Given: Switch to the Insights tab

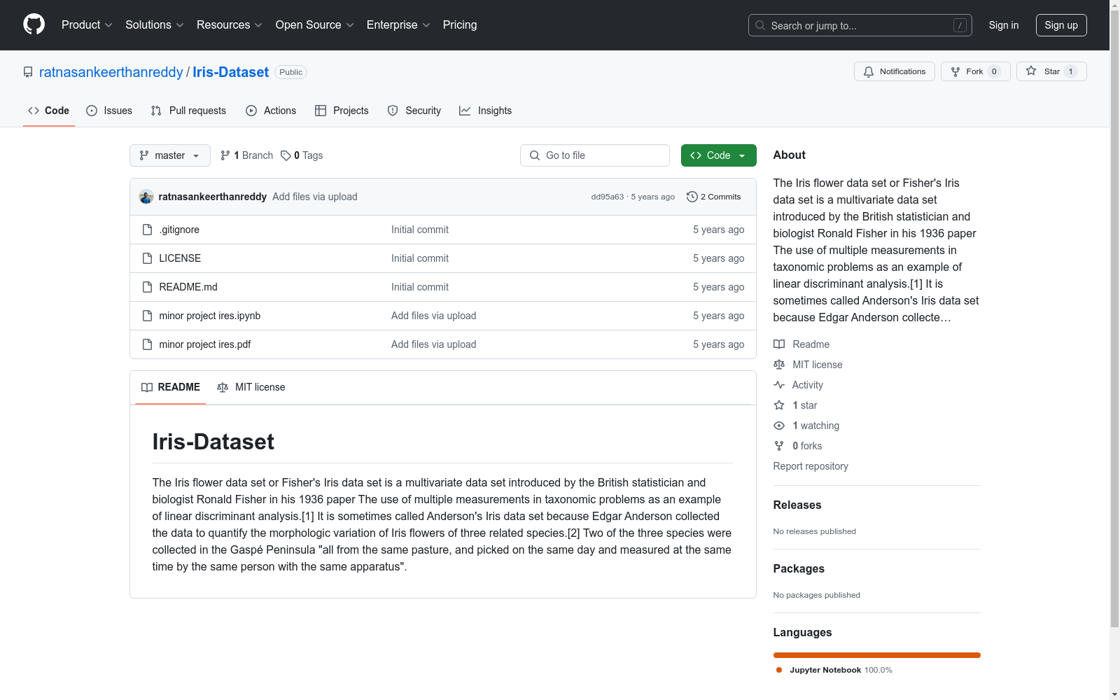Looking at the screenshot, I should [485, 111].
